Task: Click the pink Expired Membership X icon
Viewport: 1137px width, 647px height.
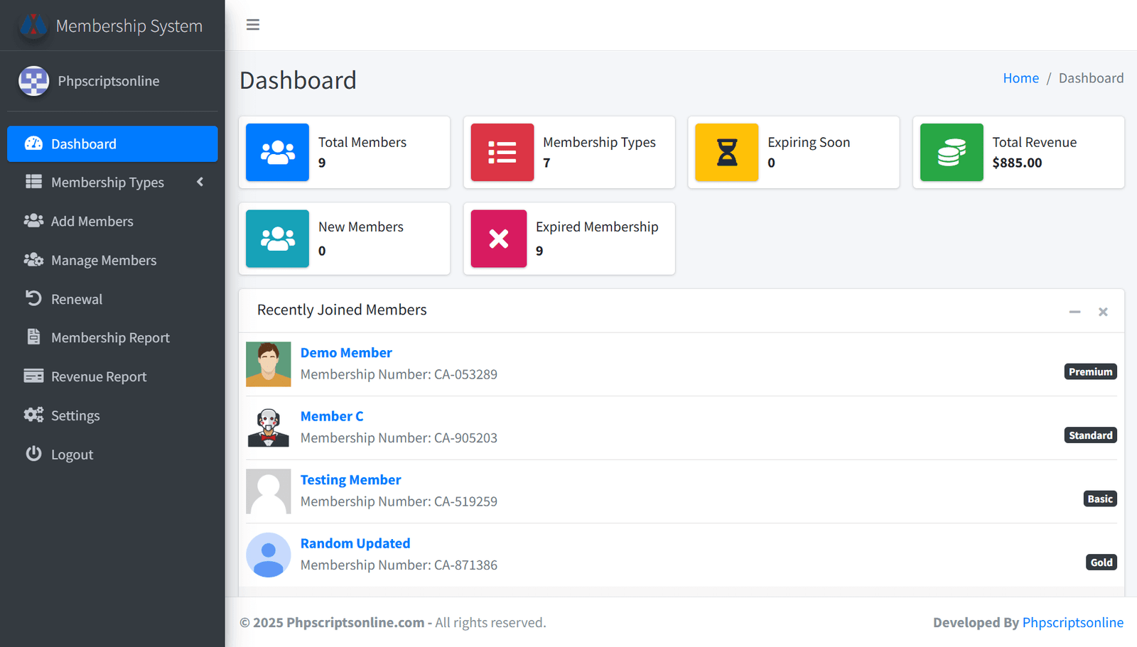Action: tap(498, 239)
